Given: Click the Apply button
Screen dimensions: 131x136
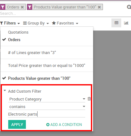Looking at the screenshot, I should [x=17, y=124].
